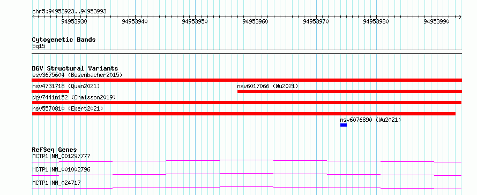Open the nsv6076890 (Wu2021) variant label
Screen dimensions: 477x195
tap(370, 120)
